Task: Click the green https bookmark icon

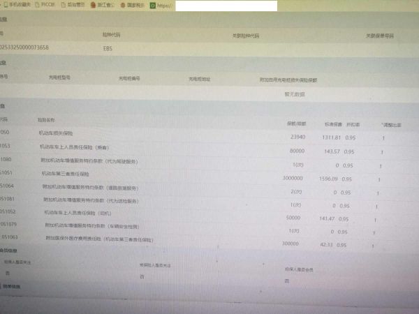Action: [x=152, y=5]
